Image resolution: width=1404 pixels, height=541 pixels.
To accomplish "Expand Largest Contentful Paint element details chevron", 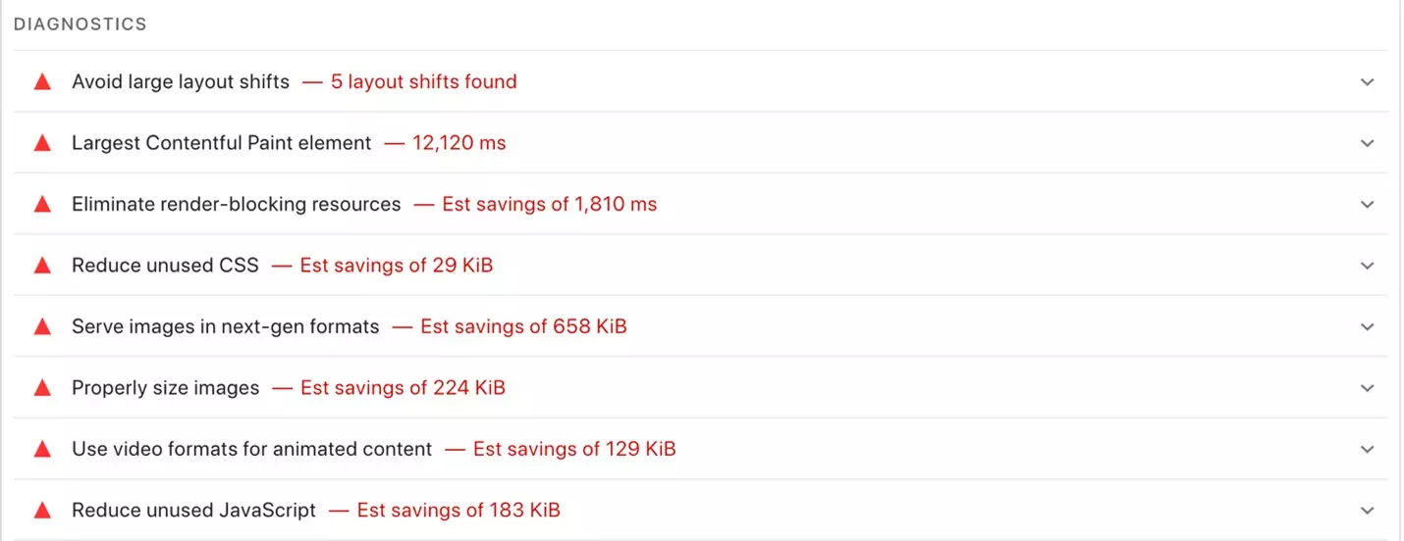I will click(1368, 143).
